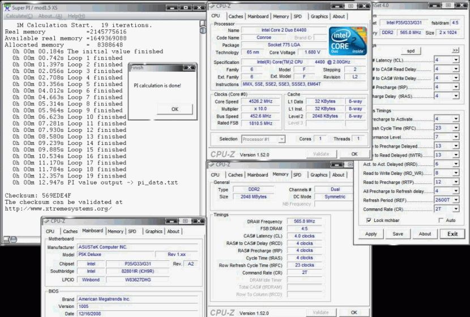Viewport: 470px width, 317px height.
Task: Click OK in Memory CPU-Z window
Action: [354, 312]
